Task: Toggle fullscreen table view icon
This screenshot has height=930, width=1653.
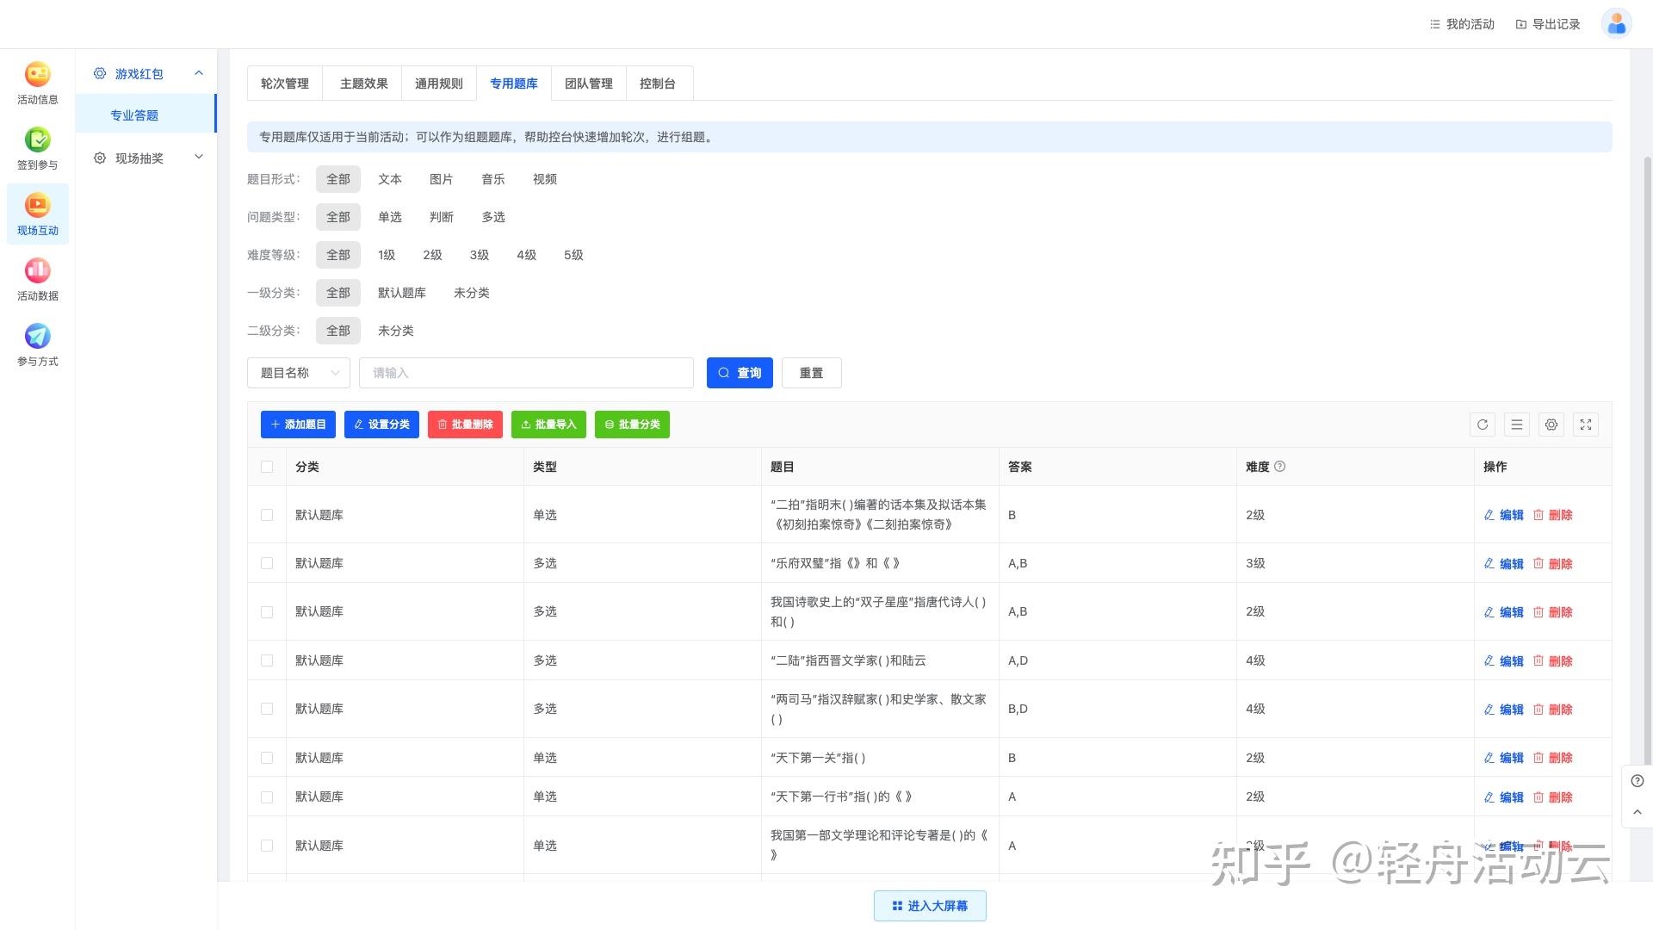Action: tap(1586, 425)
